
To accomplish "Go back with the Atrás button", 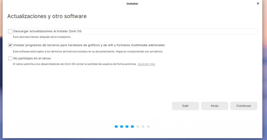I will [214, 106].
